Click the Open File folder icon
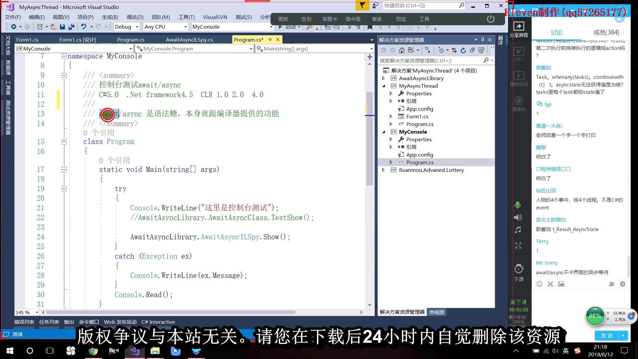The image size is (638, 359). click(x=53, y=27)
